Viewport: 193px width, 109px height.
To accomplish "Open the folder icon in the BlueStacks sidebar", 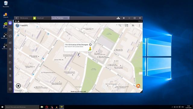I will coord(10,62).
